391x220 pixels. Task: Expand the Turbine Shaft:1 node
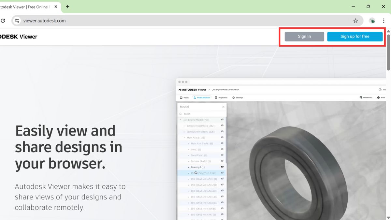click(x=188, y=161)
